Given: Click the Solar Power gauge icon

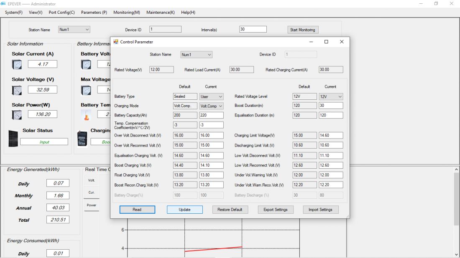Looking at the screenshot, I should coord(17,115).
